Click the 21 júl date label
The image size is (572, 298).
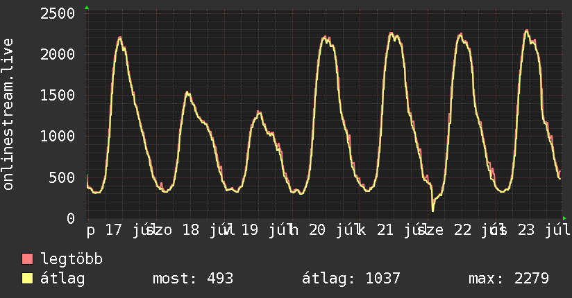coord(399,230)
